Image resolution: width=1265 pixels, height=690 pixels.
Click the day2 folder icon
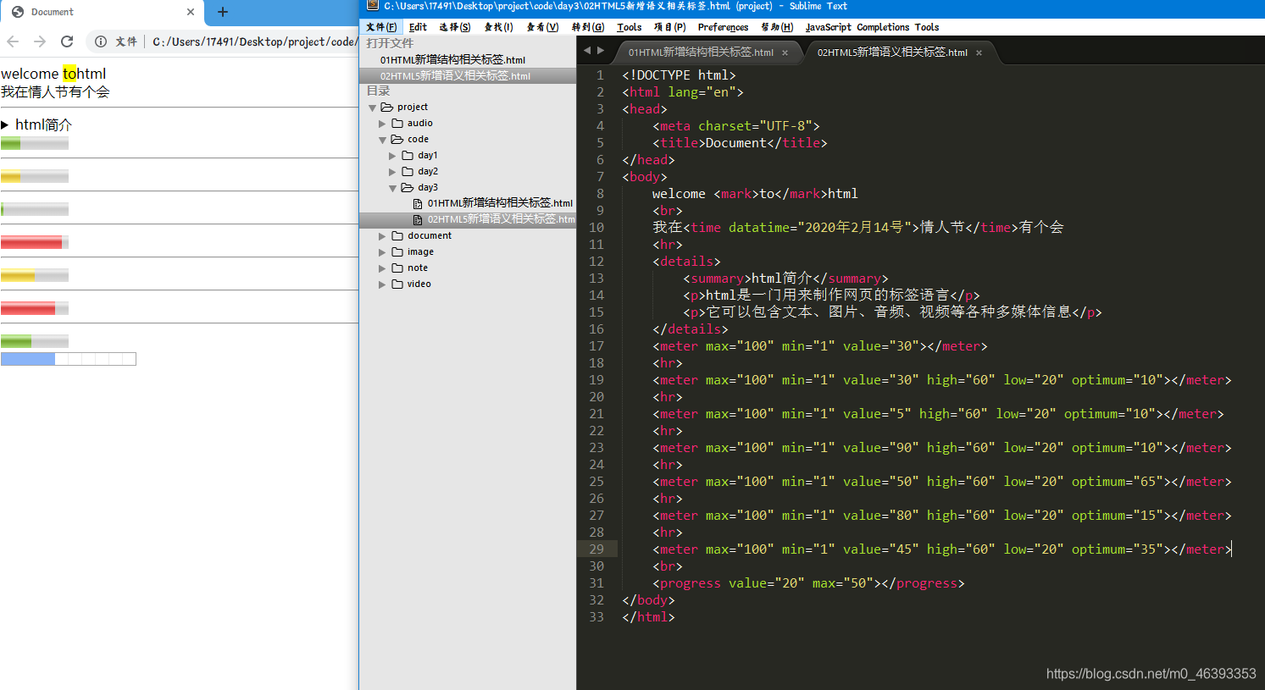coord(408,171)
